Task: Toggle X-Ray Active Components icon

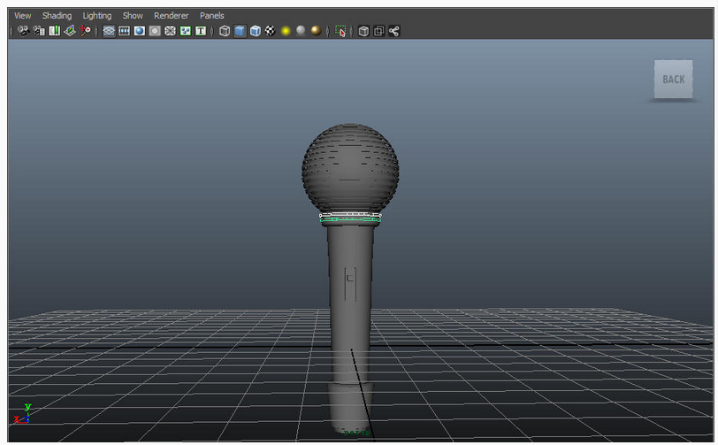Action: (x=379, y=31)
